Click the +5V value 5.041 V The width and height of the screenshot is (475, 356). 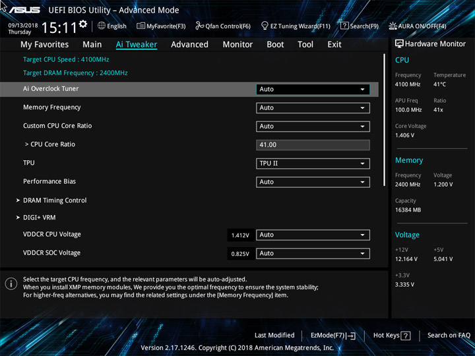[x=443, y=259]
